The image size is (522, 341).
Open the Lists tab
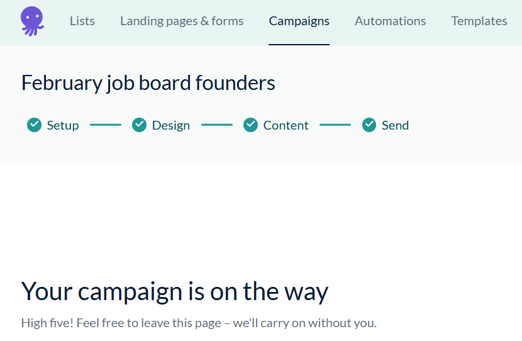click(x=82, y=21)
